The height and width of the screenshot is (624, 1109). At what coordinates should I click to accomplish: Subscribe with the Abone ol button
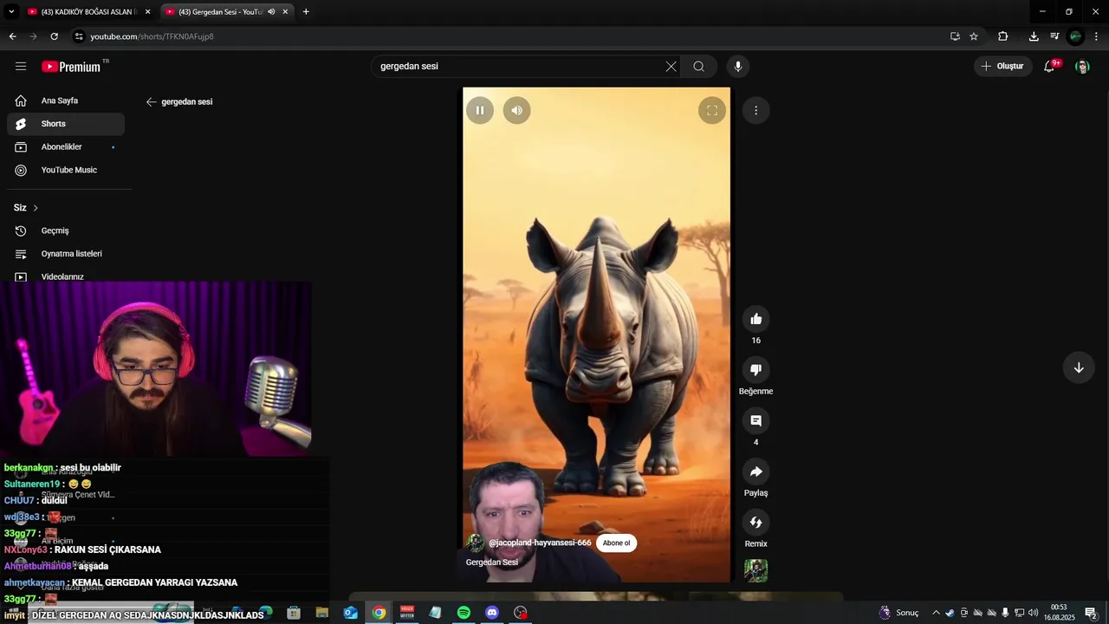(616, 543)
